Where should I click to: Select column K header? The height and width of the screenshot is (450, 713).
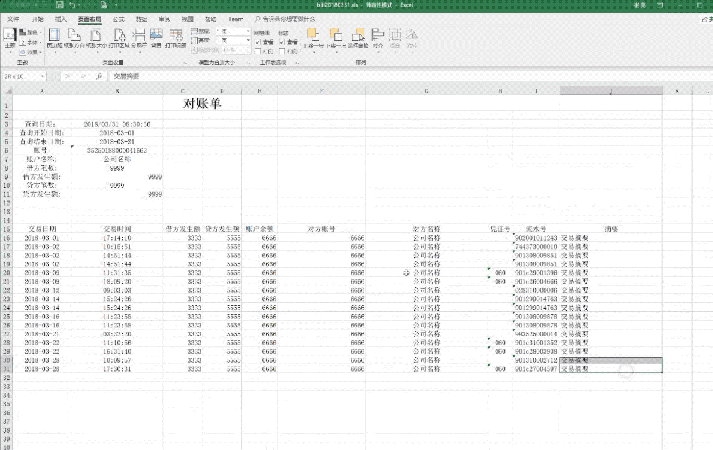(677, 91)
